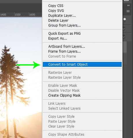Toggle the layer filter switch
The image size is (133, 138).
125,20
